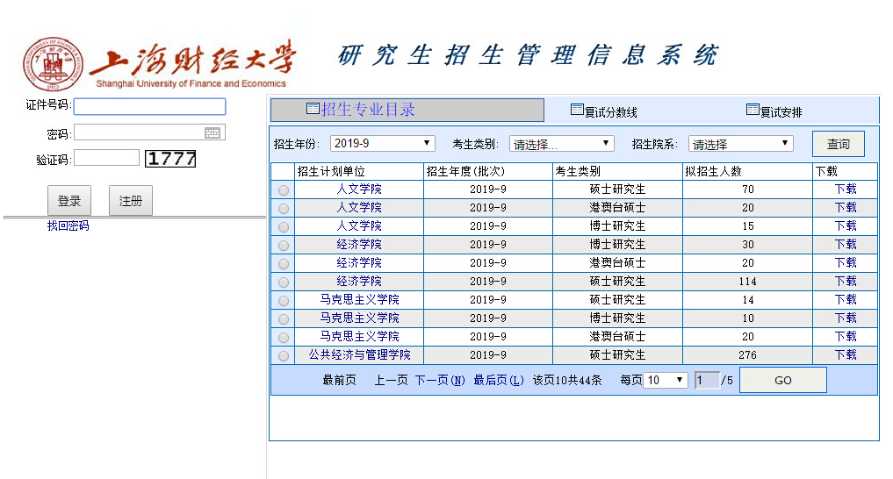
Task: Click the virtual keyboard icon in password field
Action: (x=212, y=133)
